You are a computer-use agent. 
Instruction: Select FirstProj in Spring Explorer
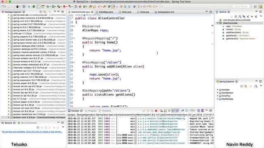tap(226, 96)
